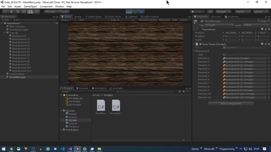Click the Add Component button
Viewport: 271px width, 152px height.
click(x=231, y=103)
